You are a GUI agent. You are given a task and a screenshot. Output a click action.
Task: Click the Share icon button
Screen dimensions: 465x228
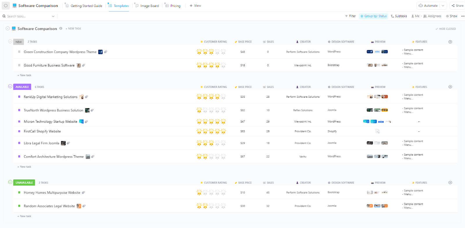453,6
